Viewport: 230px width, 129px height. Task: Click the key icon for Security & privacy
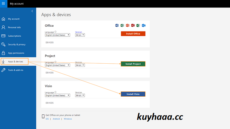click(3, 44)
